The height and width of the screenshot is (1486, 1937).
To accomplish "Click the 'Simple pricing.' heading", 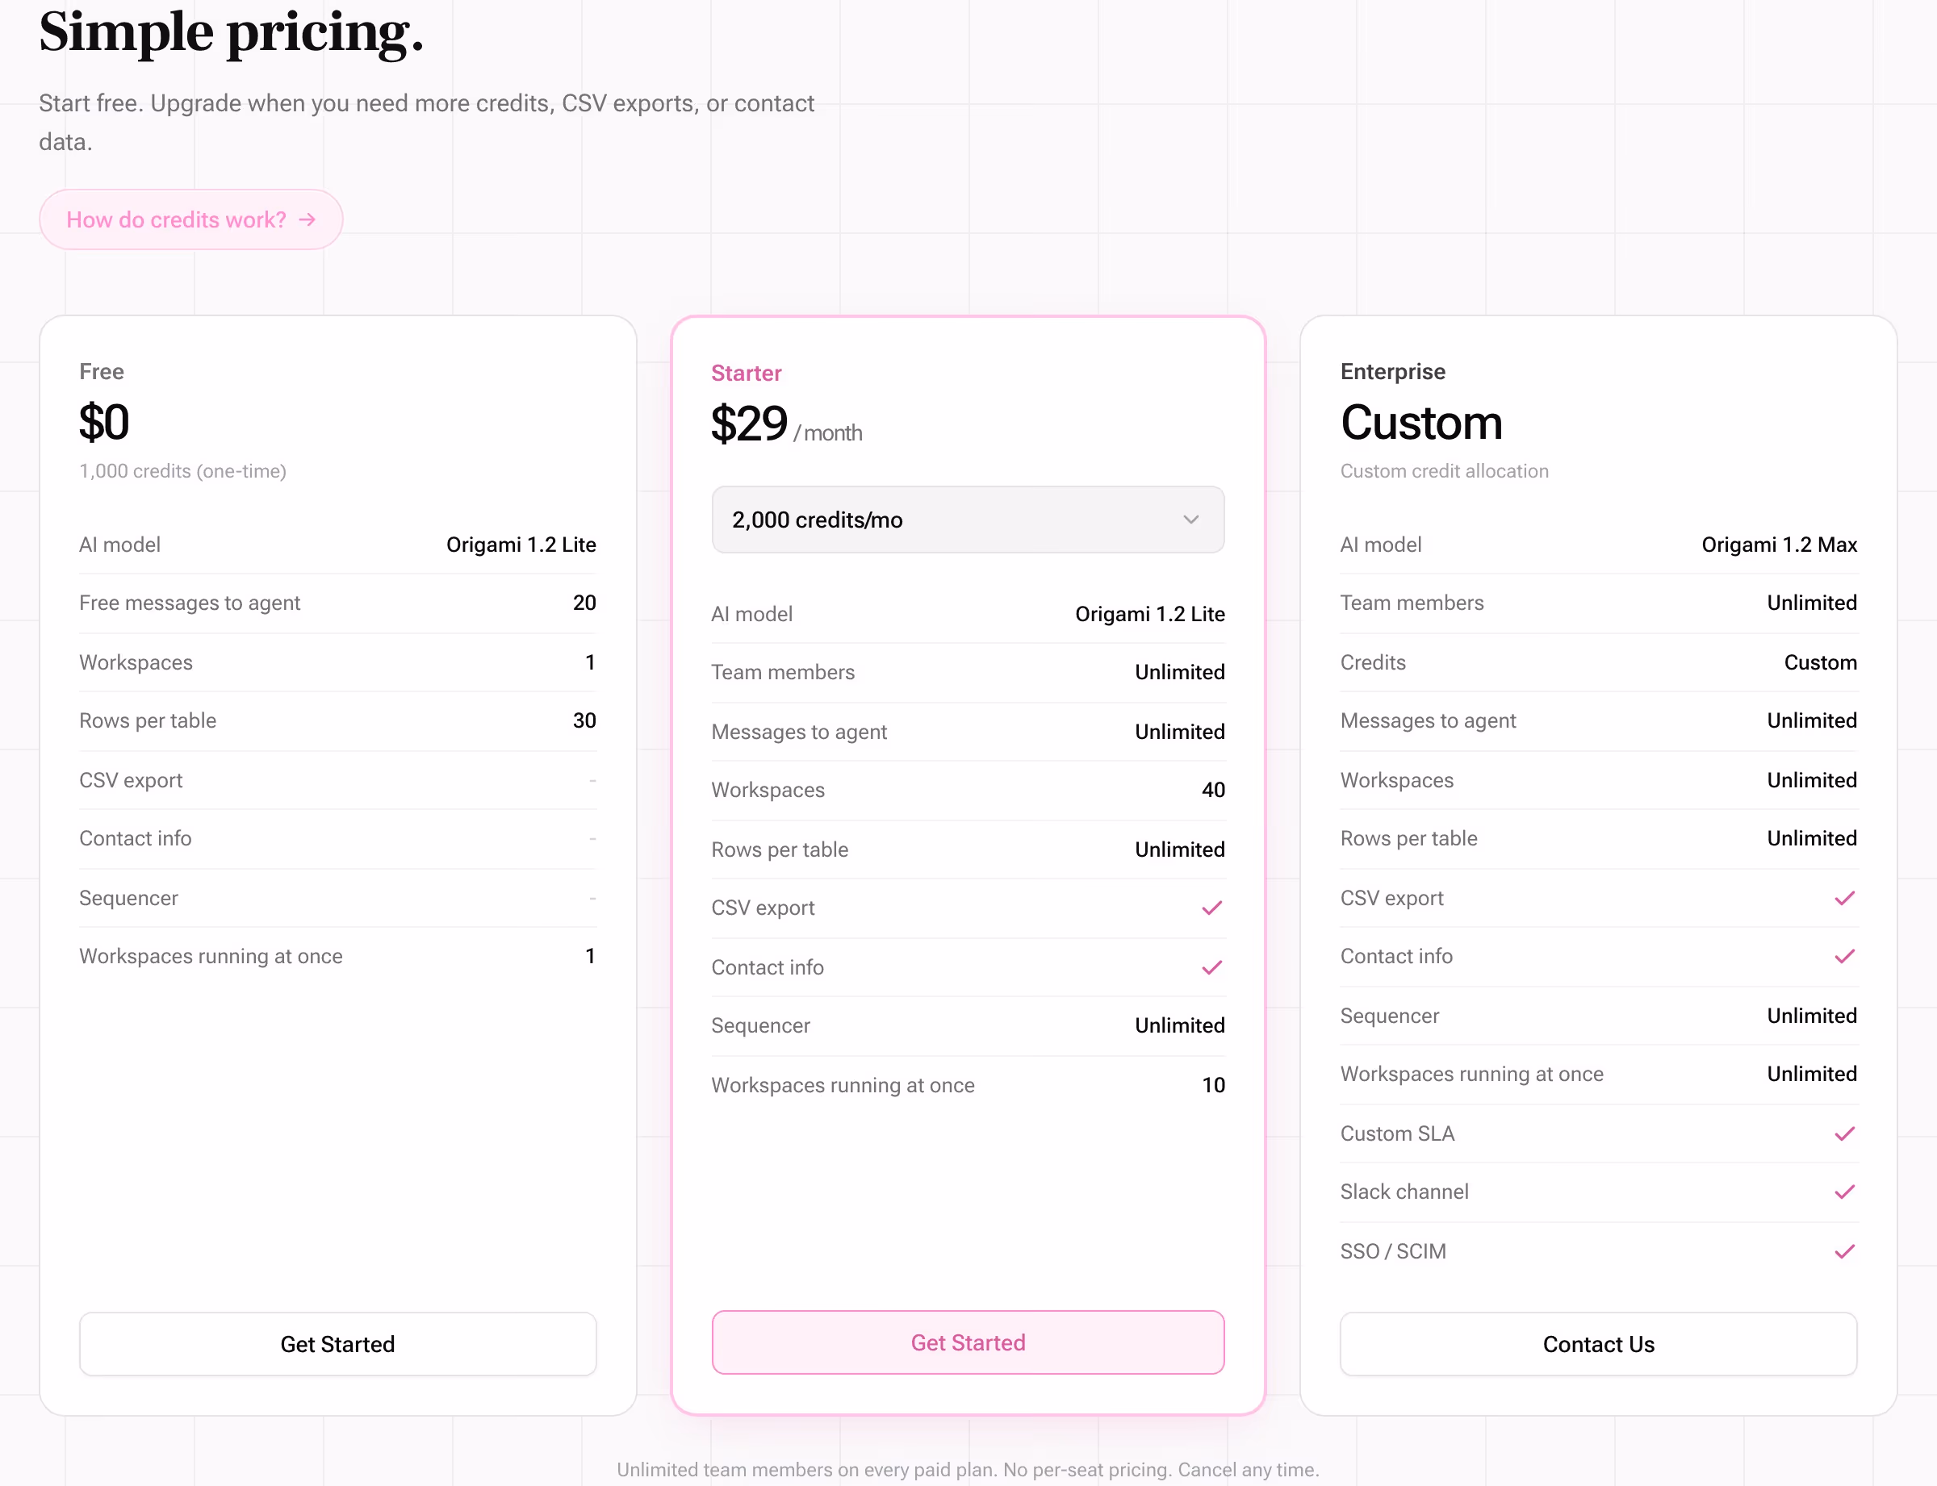I will point(232,33).
